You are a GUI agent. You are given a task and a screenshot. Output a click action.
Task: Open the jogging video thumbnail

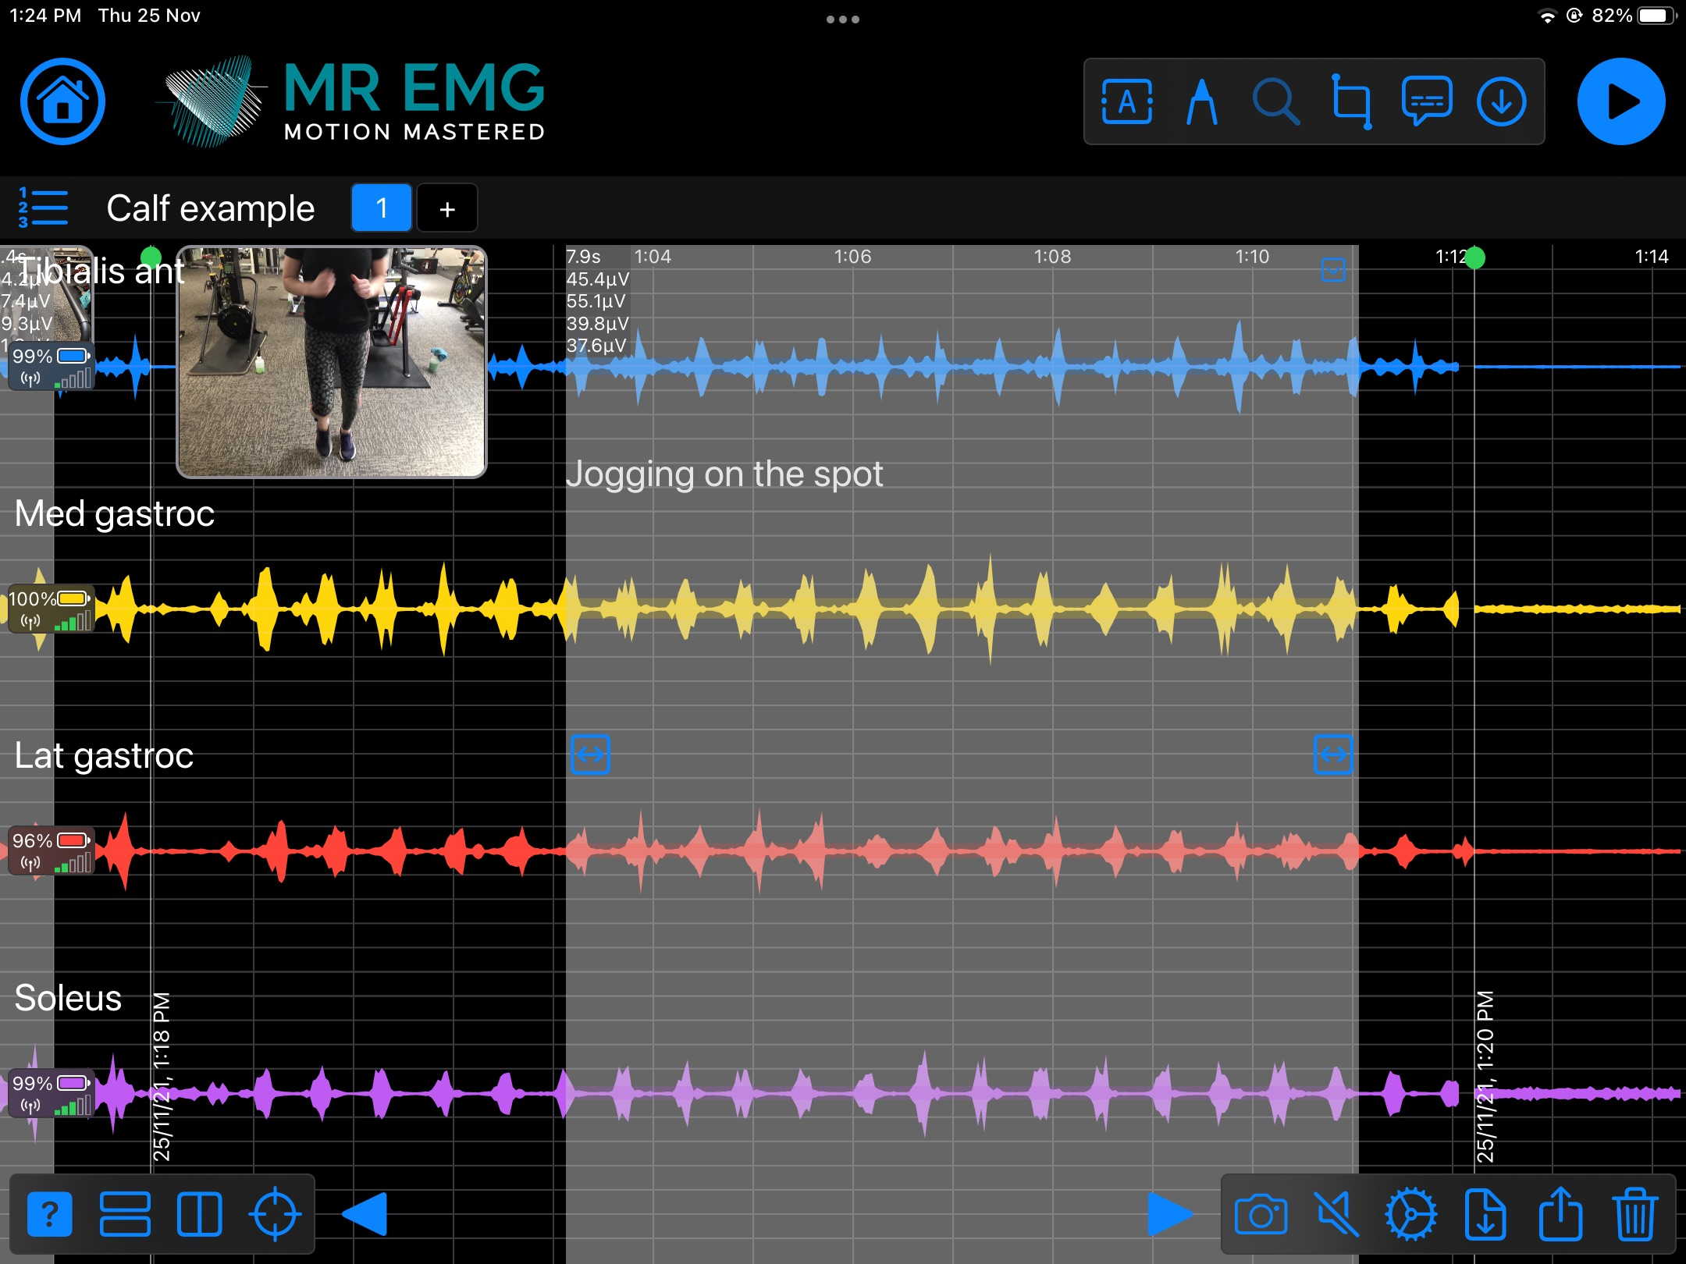[x=332, y=361]
